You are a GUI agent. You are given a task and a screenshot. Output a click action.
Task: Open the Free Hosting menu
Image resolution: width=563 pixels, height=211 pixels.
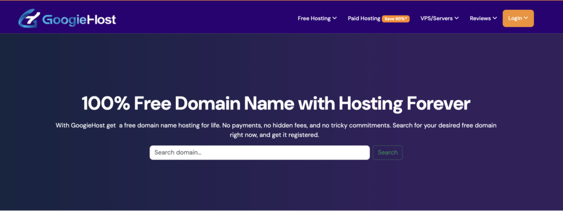317,18
